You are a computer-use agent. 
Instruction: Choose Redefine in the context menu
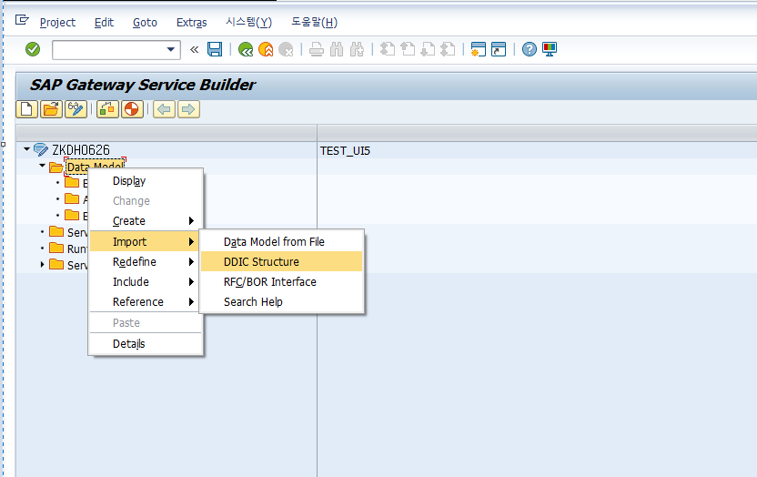146,261
